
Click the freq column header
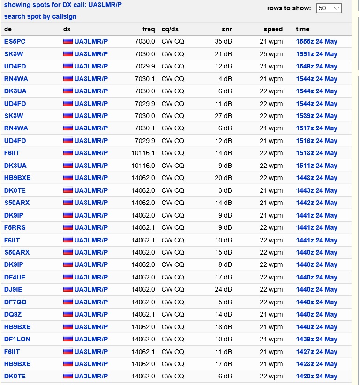click(x=149, y=29)
